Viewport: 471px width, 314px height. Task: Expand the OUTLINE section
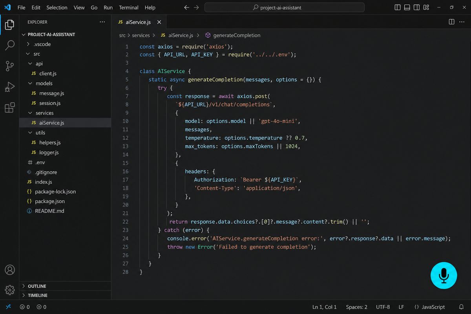tap(65, 286)
